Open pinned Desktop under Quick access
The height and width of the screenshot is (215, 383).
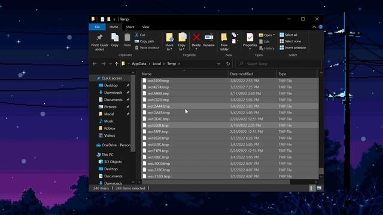point(111,85)
